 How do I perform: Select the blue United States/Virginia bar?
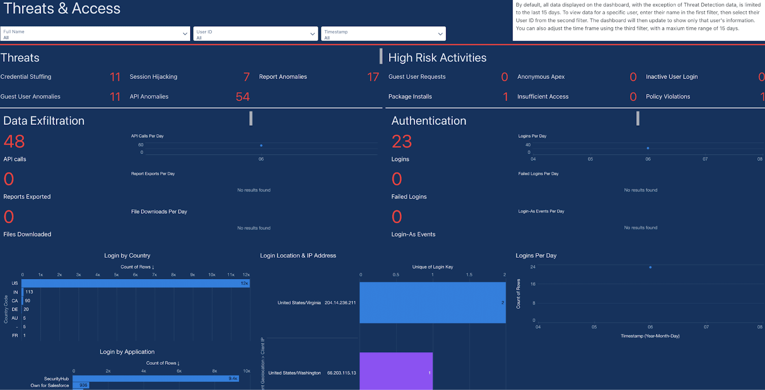click(432, 303)
